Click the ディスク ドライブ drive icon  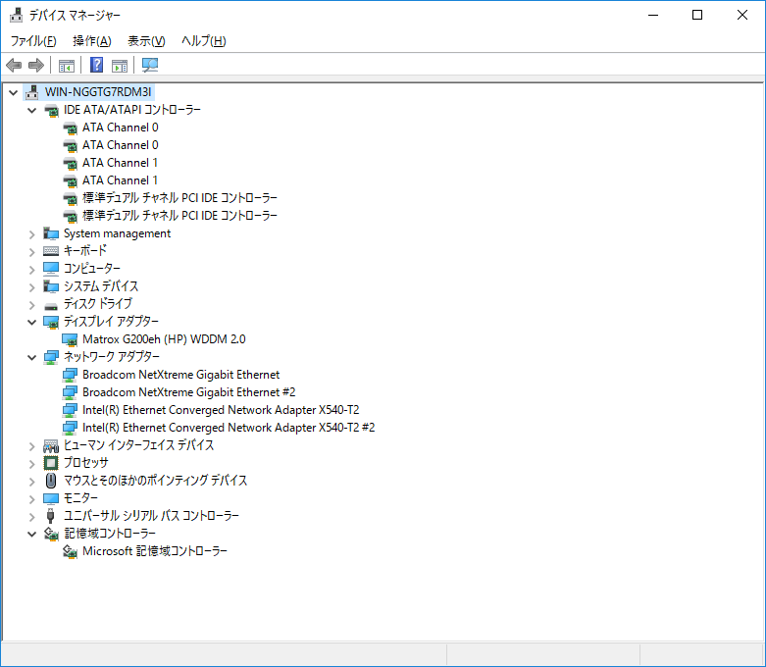pos(51,306)
